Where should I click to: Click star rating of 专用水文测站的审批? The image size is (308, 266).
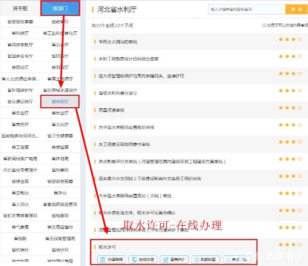290,39
